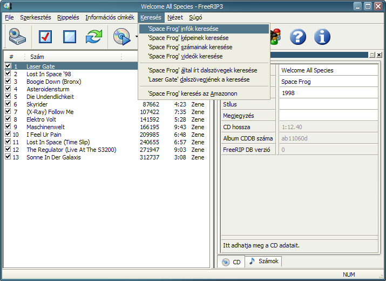Open the File menu
386x281 pixels.
[9, 17]
